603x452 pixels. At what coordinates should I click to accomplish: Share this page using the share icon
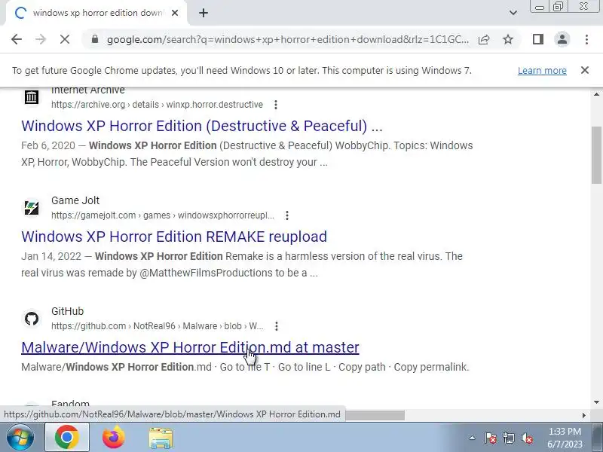click(x=484, y=39)
